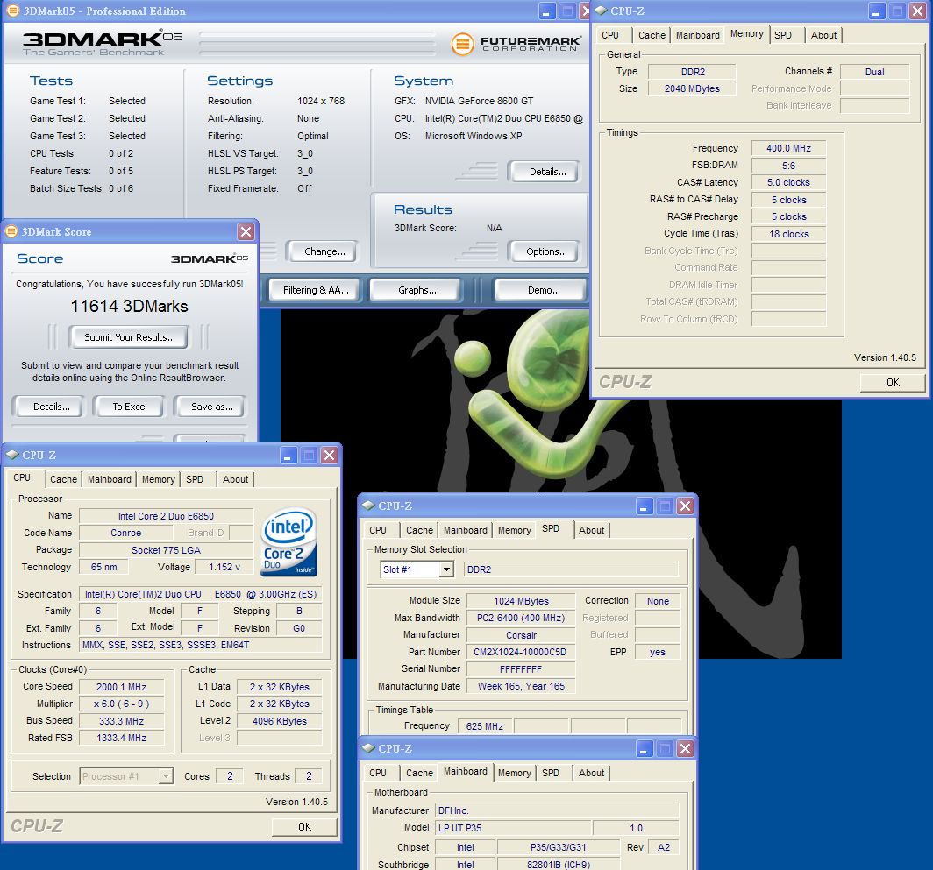Click the 1.152 v Voltage field
This screenshot has height=870, width=933.
tap(224, 567)
